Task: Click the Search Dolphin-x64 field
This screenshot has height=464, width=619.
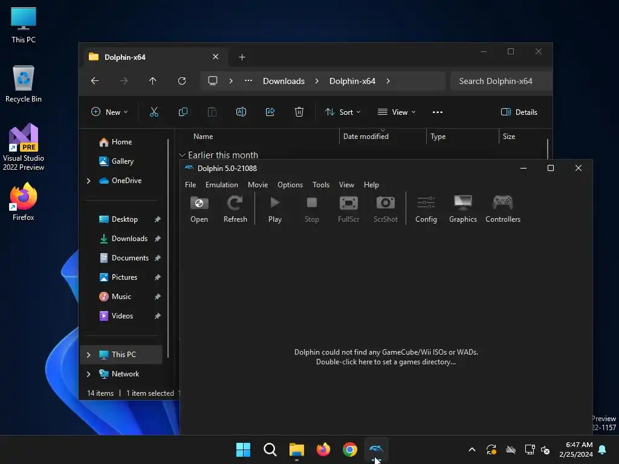Action: pos(501,81)
